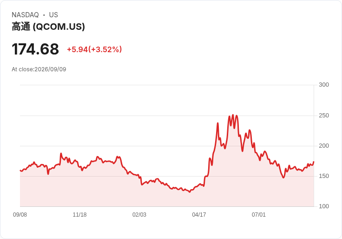Click the QCOM.US stock title
The height and width of the screenshot is (239, 342).
[48, 27]
